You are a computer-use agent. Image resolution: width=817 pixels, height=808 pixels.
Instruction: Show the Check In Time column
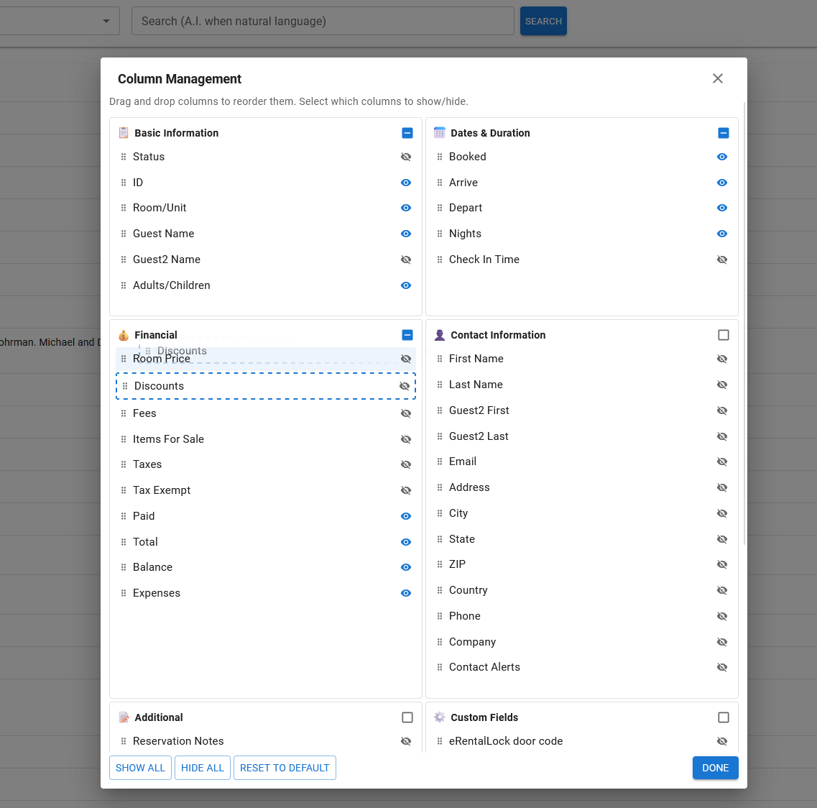[722, 260]
